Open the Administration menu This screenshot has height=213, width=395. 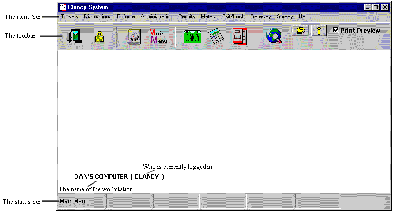pyautogui.click(x=157, y=16)
